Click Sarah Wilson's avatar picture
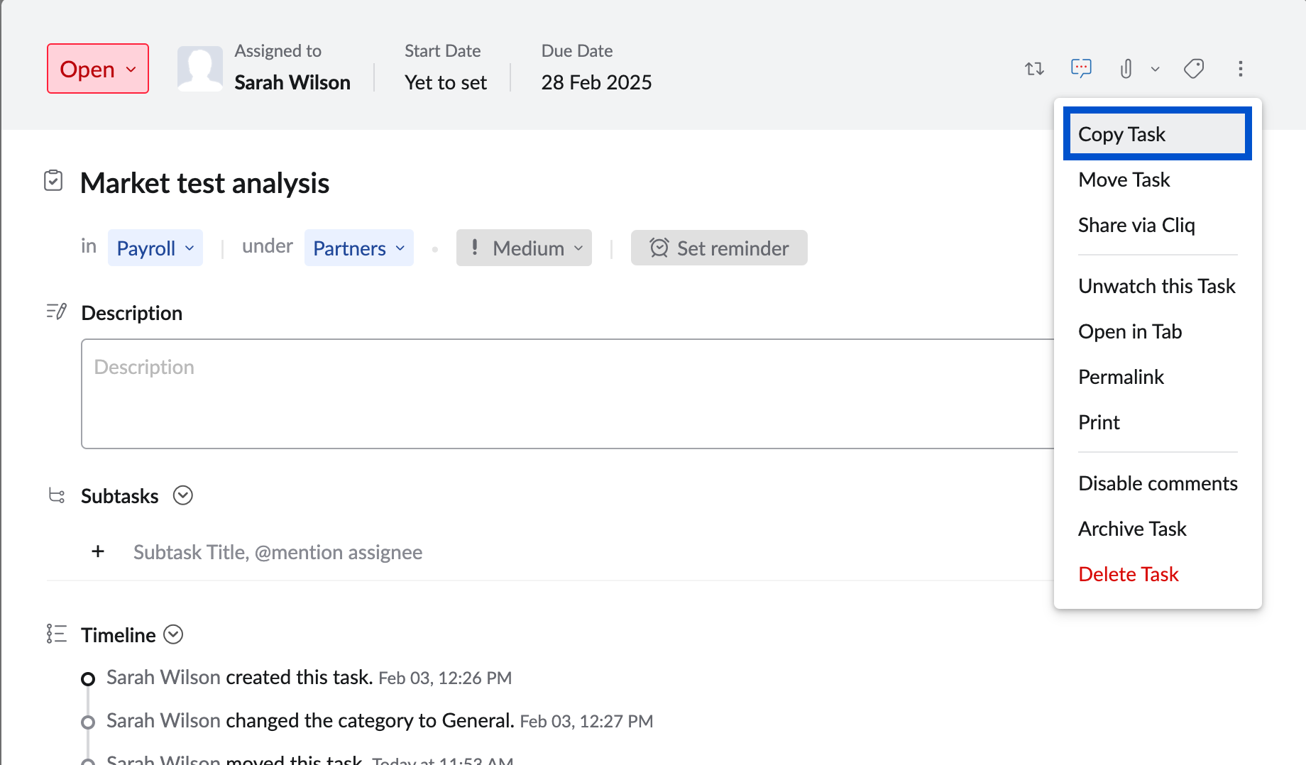Image resolution: width=1306 pixels, height=765 pixels. click(x=199, y=69)
